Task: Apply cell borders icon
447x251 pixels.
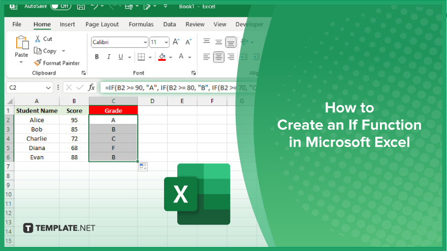Action: (141, 57)
